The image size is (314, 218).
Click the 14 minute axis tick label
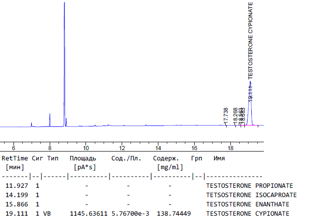click(157, 148)
